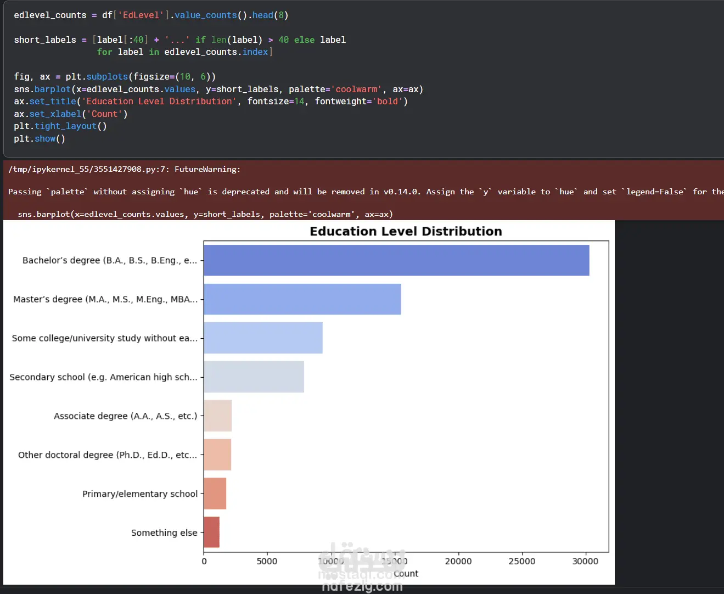Select the Primary/elementary school bar

click(215, 494)
